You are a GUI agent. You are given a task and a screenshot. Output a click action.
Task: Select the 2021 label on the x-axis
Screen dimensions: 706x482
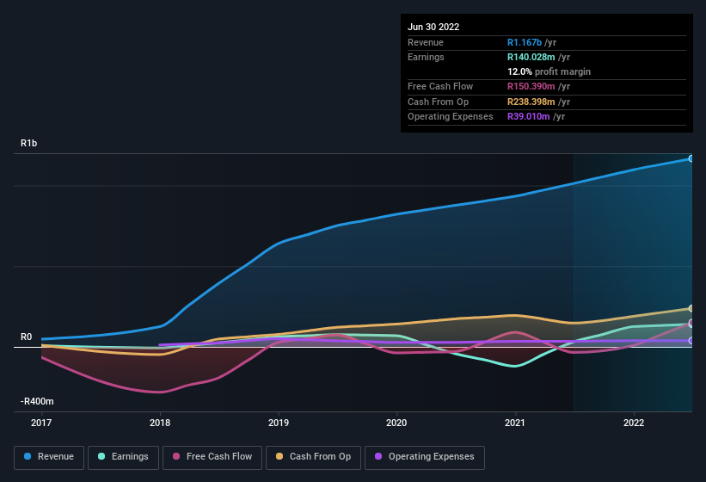515,423
